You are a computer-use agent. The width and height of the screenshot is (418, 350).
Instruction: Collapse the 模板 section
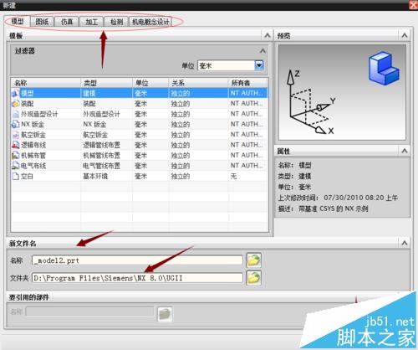pos(268,35)
